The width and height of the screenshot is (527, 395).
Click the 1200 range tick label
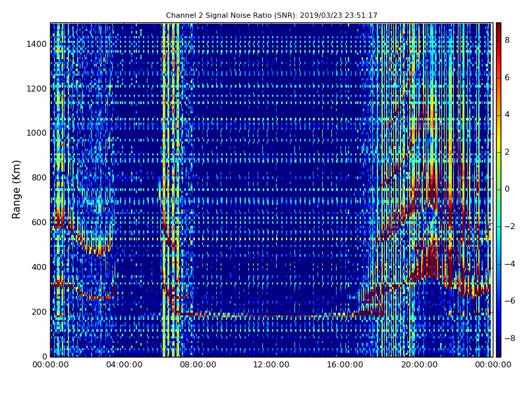click(x=37, y=89)
